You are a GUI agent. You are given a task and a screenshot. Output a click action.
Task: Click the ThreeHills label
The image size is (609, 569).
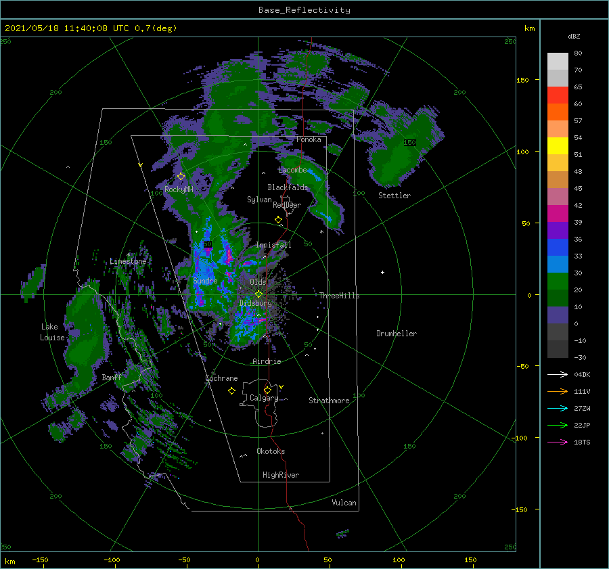pyautogui.click(x=339, y=296)
